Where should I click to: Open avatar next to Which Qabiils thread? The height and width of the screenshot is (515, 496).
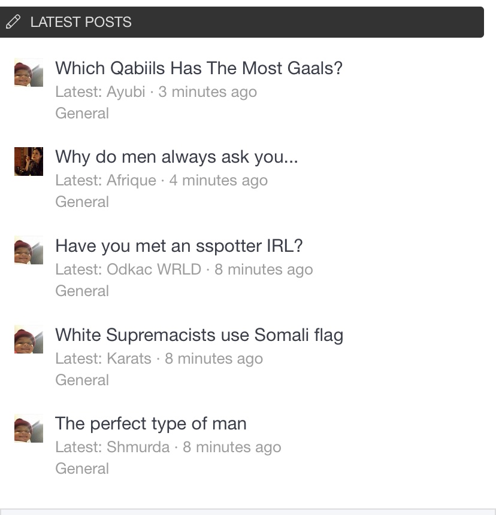pos(29,72)
